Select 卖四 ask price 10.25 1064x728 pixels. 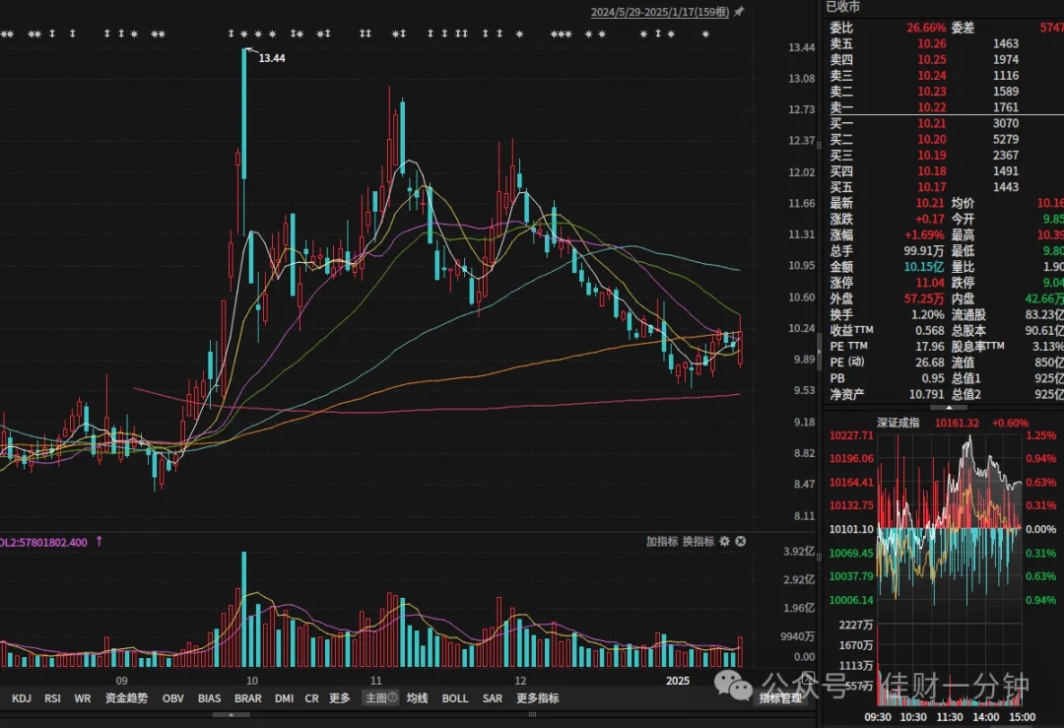[932, 60]
